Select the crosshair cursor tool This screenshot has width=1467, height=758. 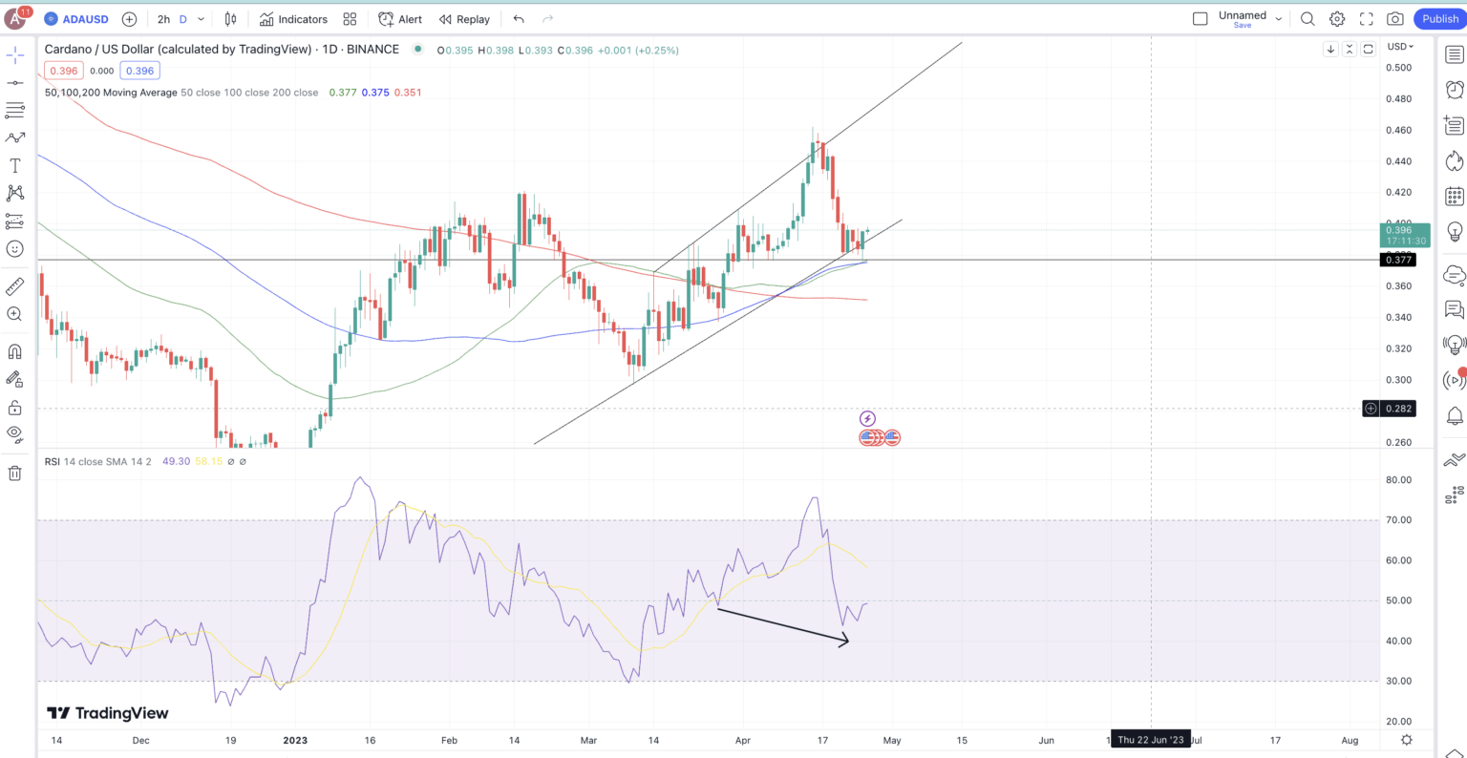pyautogui.click(x=15, y=55)
